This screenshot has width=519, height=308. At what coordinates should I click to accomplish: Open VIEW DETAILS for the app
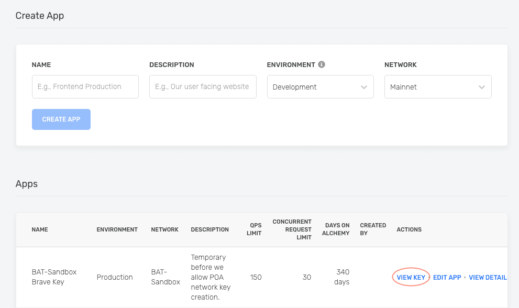click(x=488, y=277)
